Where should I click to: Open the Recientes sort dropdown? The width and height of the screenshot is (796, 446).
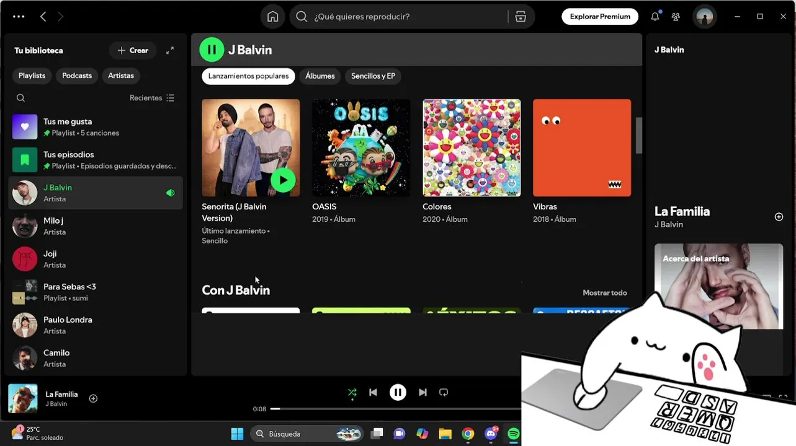152,98
